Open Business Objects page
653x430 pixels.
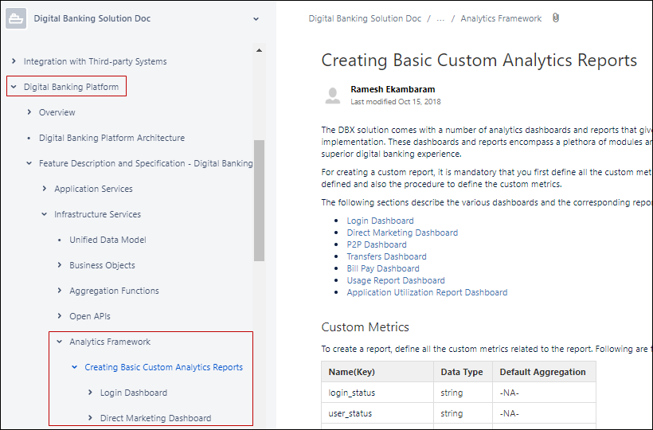pos(102,265)
